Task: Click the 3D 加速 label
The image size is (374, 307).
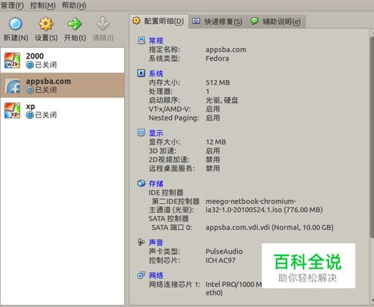Action: (x=162, y=151)
